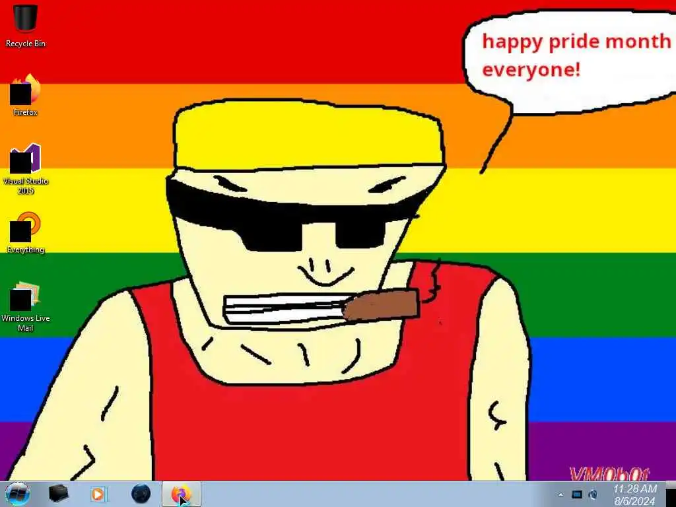Select the Everything search shortcut
This screenshot has width=676, height=507.
[x=26, y=233]
